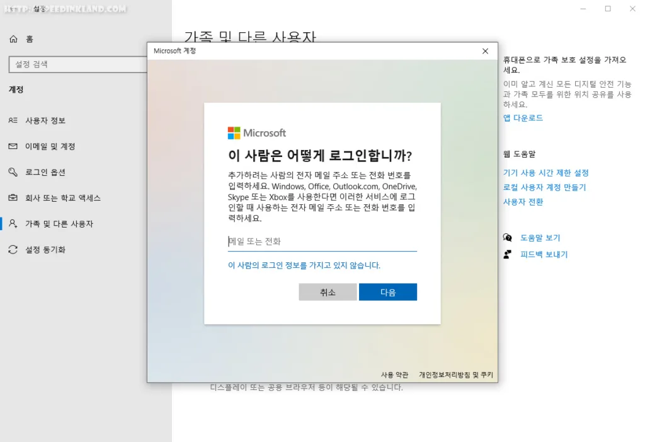The width and height of the screenshot is (645, 442).
Task: Maximize the Settings window
Action: coord(608,9)
